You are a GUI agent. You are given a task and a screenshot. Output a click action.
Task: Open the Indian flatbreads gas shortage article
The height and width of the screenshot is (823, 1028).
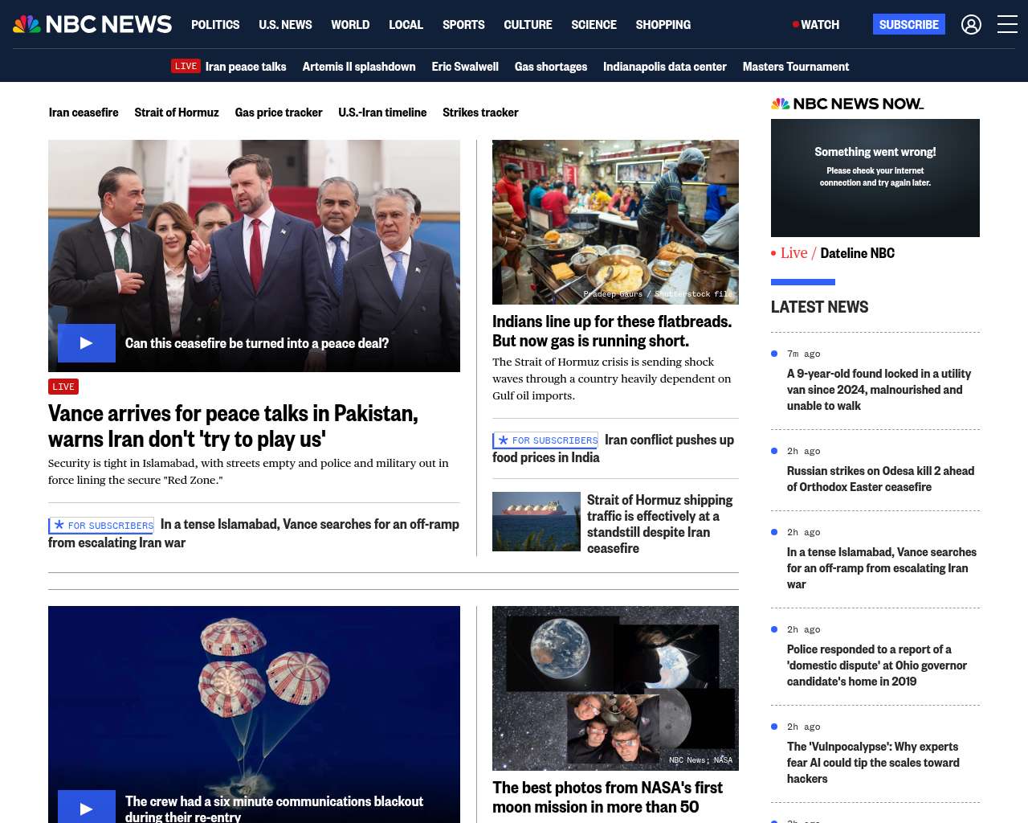611,331
